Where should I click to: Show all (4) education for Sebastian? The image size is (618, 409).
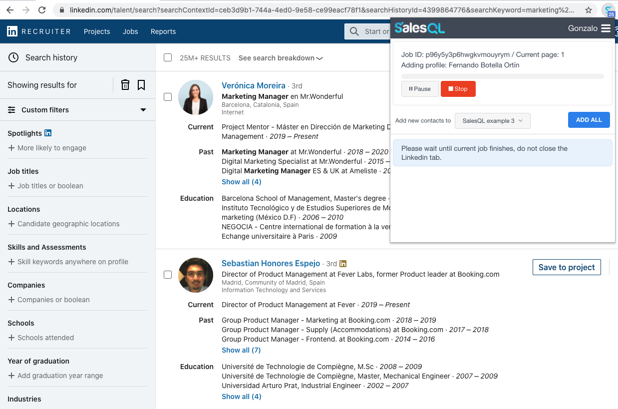point(241,397)
